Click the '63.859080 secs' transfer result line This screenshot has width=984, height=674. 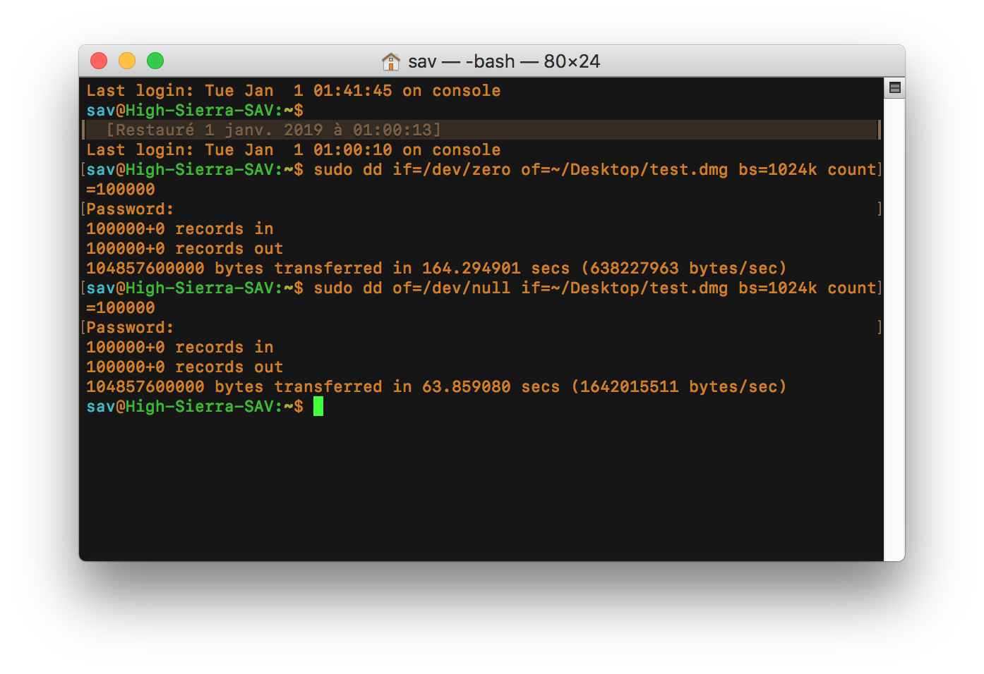[436, 386]
